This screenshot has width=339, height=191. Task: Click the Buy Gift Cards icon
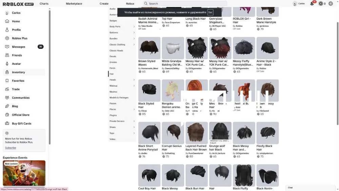pyautogui.click(x=7, y=123)
